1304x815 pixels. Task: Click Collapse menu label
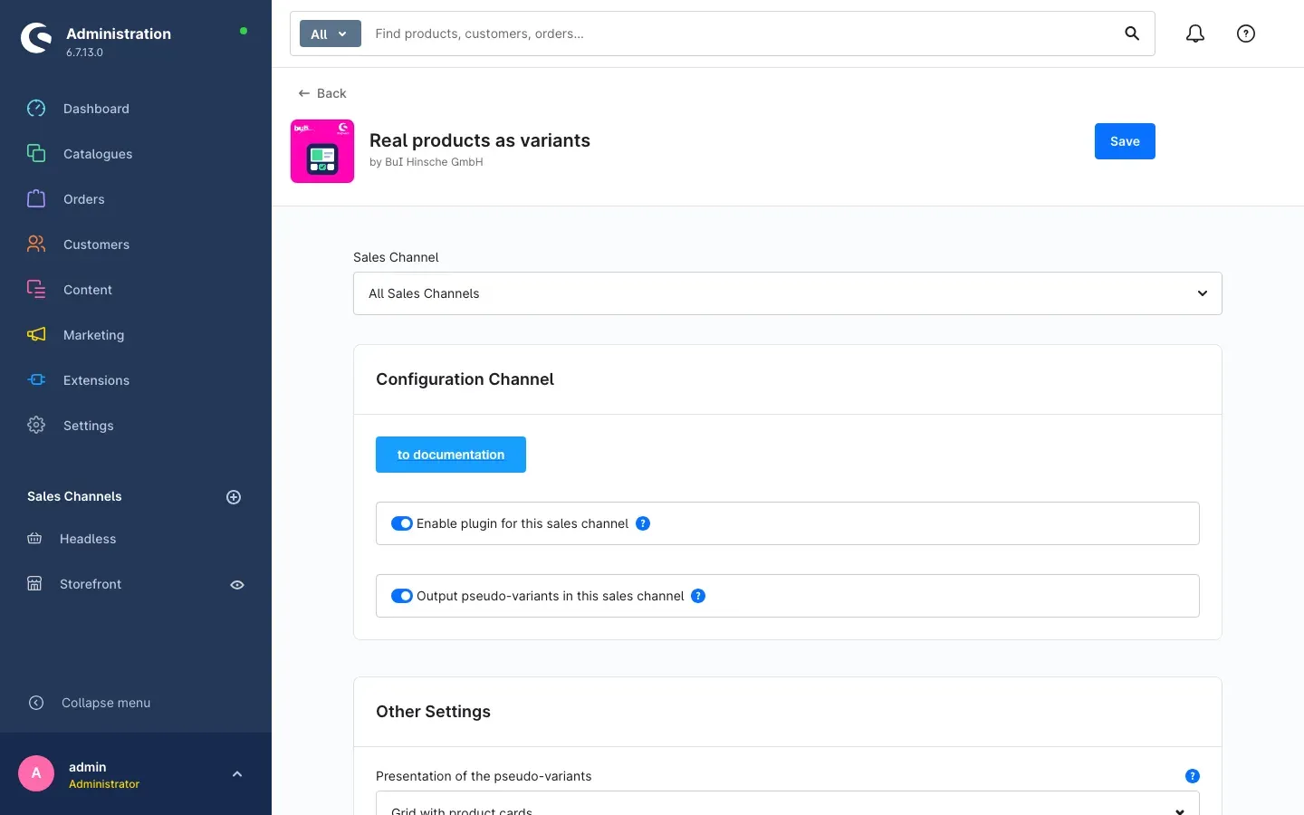tap(106, 703)
